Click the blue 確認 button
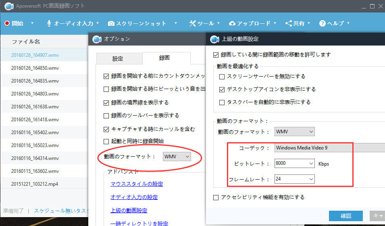The image size is (385, 226). (x=345, y=216)
